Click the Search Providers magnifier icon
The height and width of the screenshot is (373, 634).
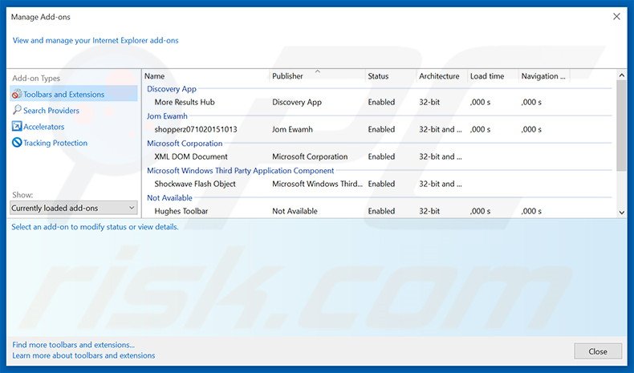coord(17,111)
